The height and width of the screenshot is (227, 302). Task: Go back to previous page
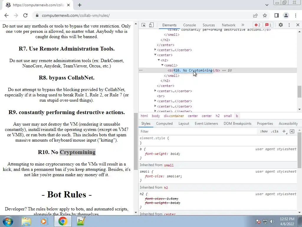click(6, 15)
